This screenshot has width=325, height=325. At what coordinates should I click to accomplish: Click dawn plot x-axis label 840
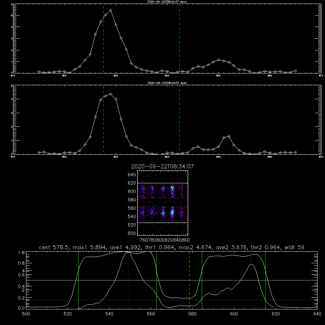click(x=167, y=76)
